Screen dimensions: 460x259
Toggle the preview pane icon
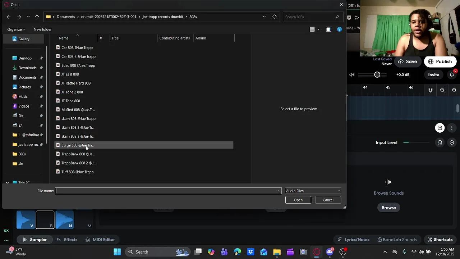point(328,29)
